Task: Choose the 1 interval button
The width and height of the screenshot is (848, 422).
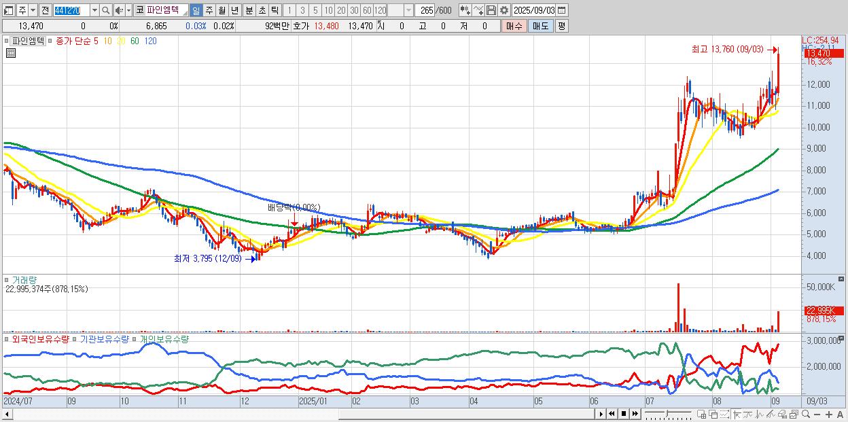Action: [289, 11]
